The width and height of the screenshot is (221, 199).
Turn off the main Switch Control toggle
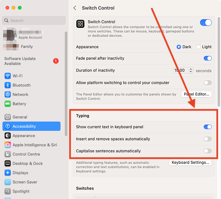[206, 23]
